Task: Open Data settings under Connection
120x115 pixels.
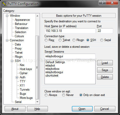Action: tap(18, 44)
